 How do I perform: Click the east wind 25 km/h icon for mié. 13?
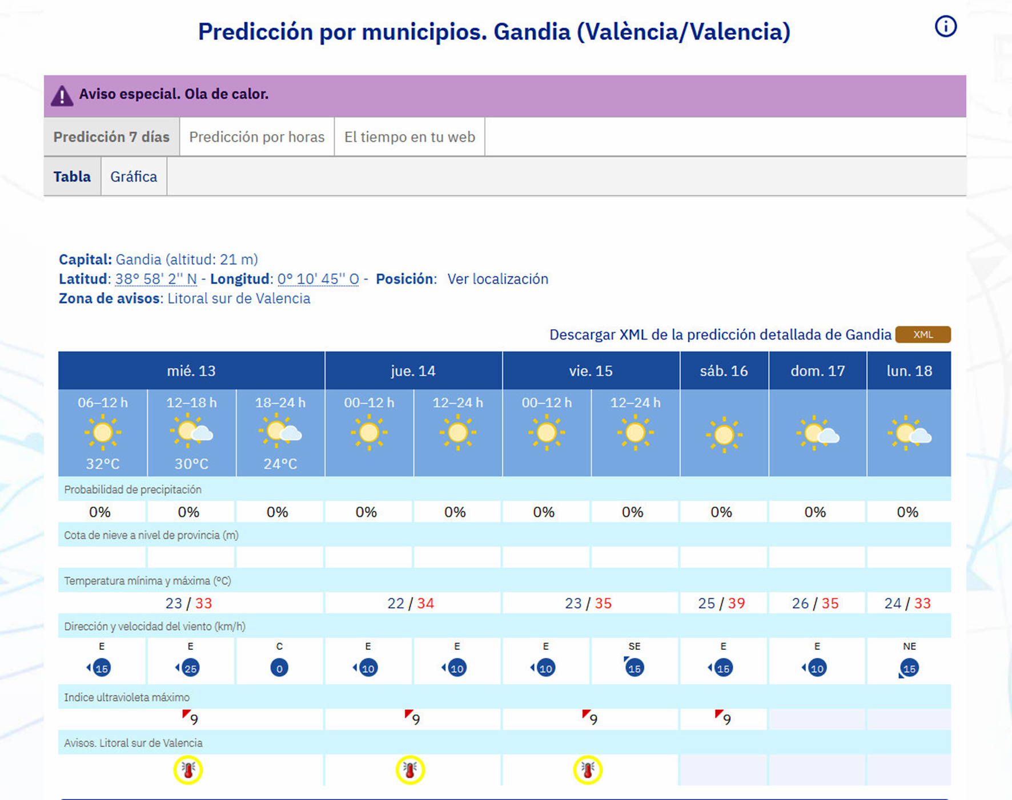click(188, 668)
